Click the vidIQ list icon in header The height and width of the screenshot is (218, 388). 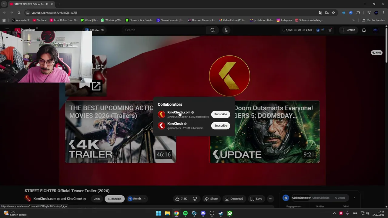(323, 30)
